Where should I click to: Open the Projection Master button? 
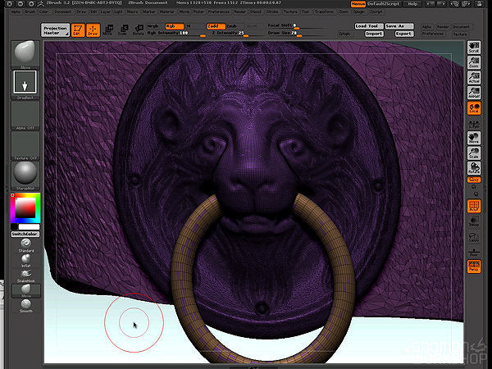pyautogui.click(x=54, y=30)
